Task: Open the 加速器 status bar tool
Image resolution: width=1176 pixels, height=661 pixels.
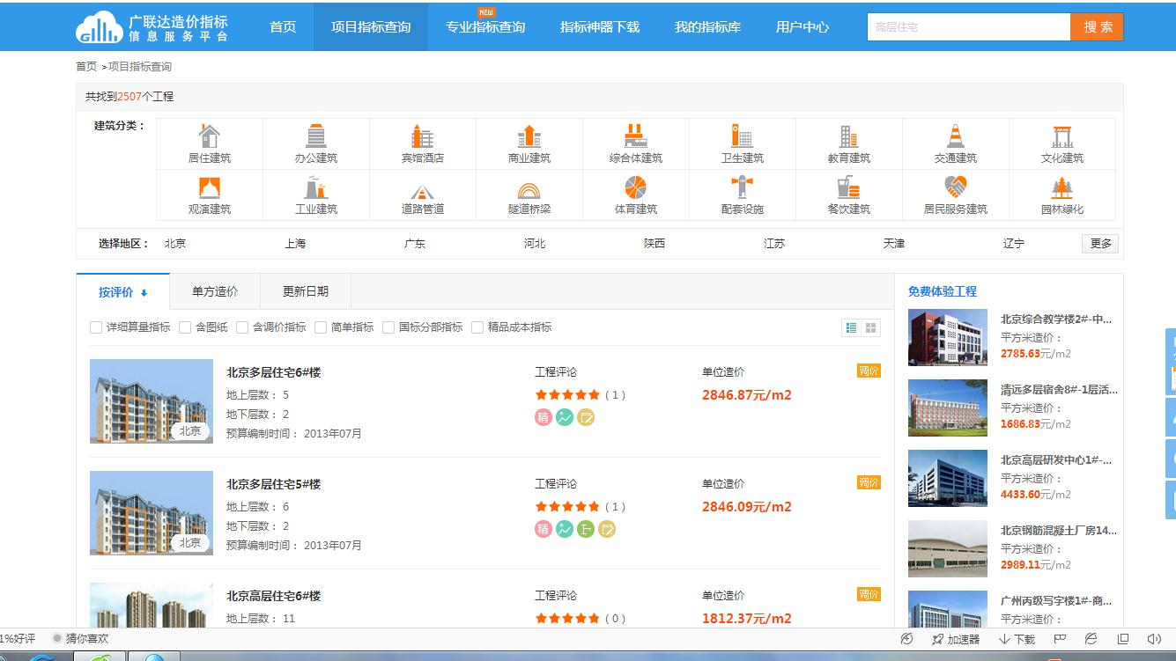Action: pyautogui.click(x=956, y=639)
